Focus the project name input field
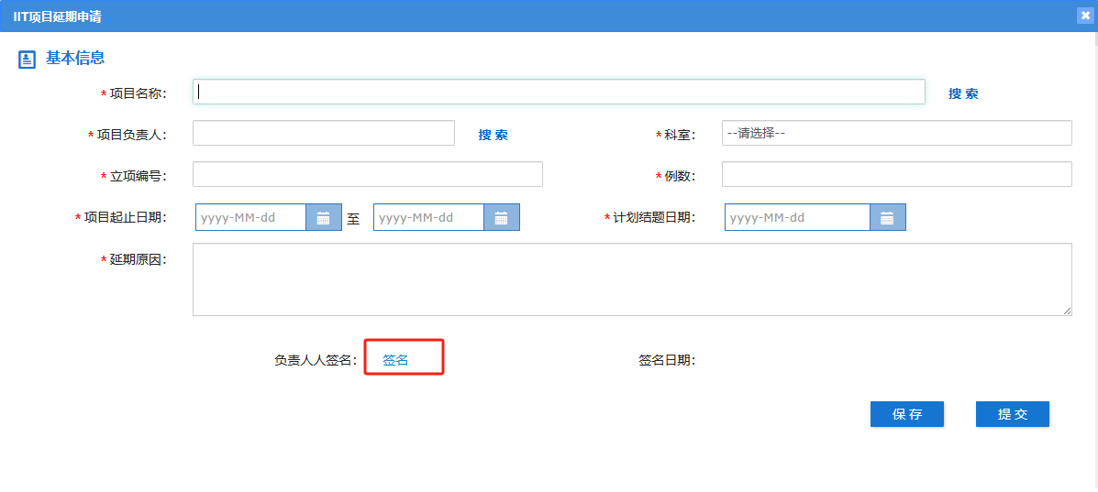Image resolution: width=1098 pixels, height=492 pixels. coord(559,92)
